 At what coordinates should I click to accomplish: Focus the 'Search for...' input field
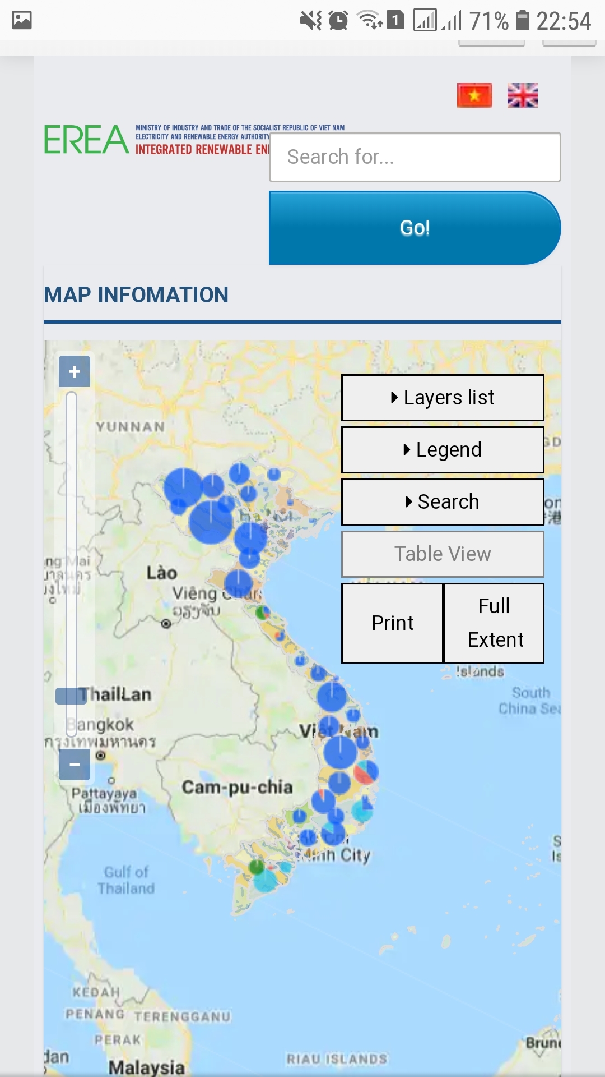click(415, 157)
